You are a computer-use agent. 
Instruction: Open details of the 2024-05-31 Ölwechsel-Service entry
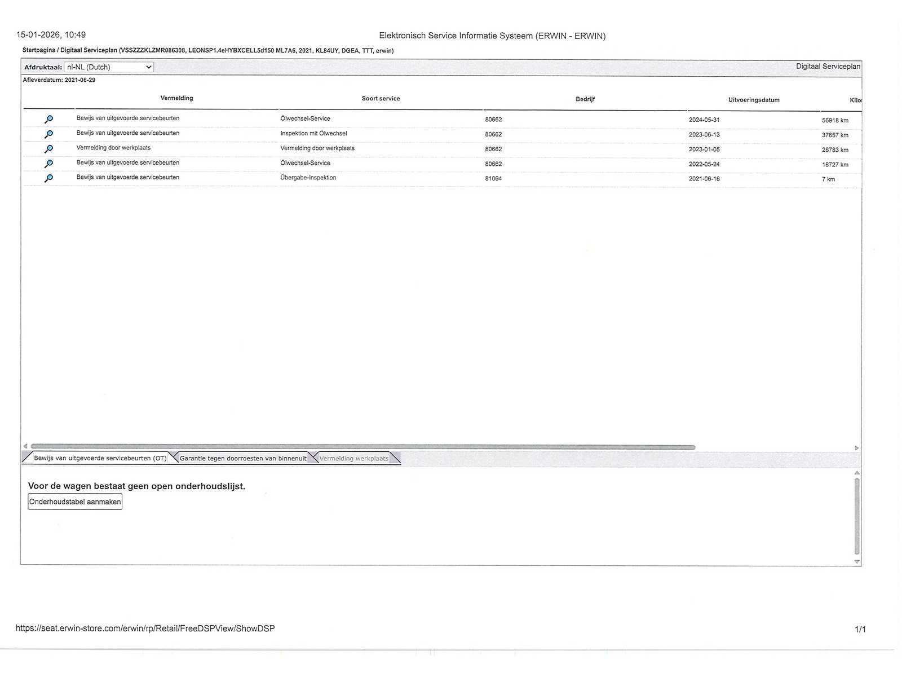pyautogui.click(x=49, y=119)
